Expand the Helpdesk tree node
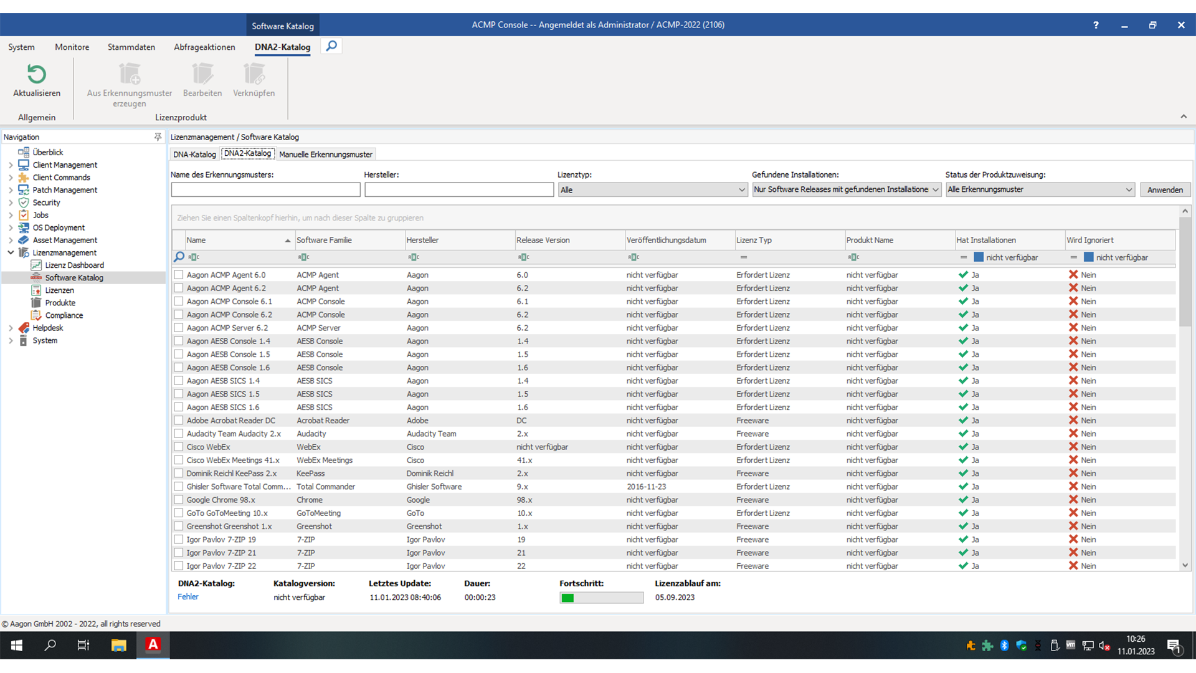 [x=11, y=328]
